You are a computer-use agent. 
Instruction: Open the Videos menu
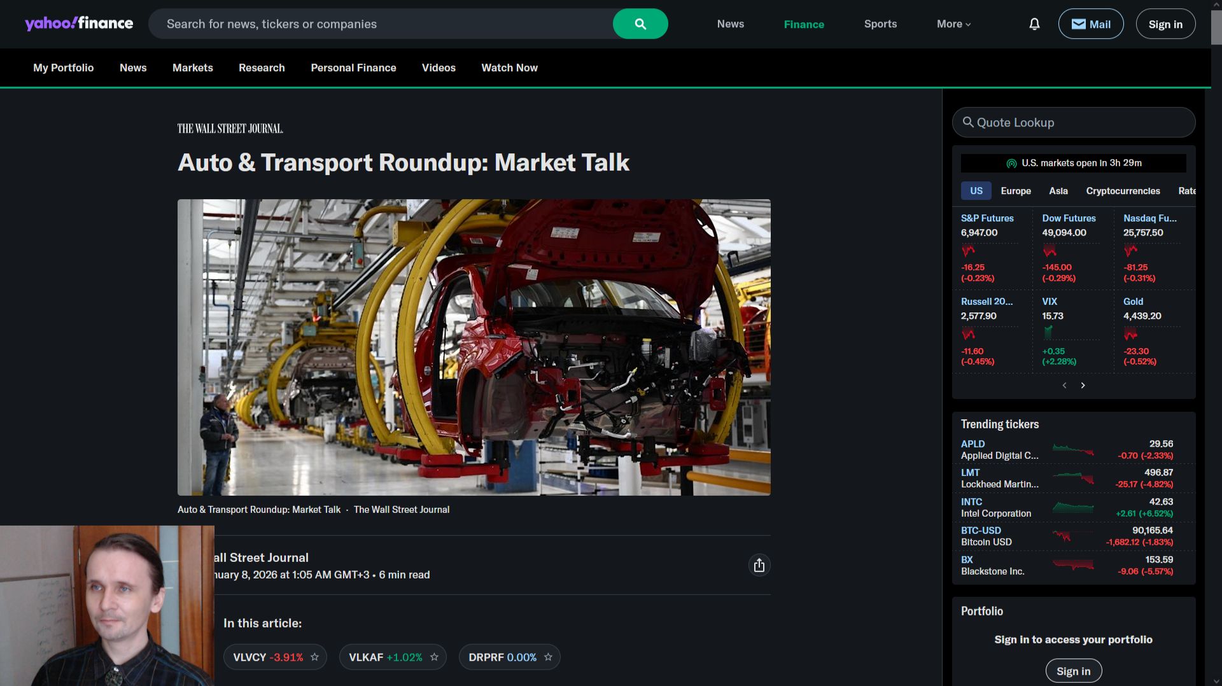pos(439,67)
